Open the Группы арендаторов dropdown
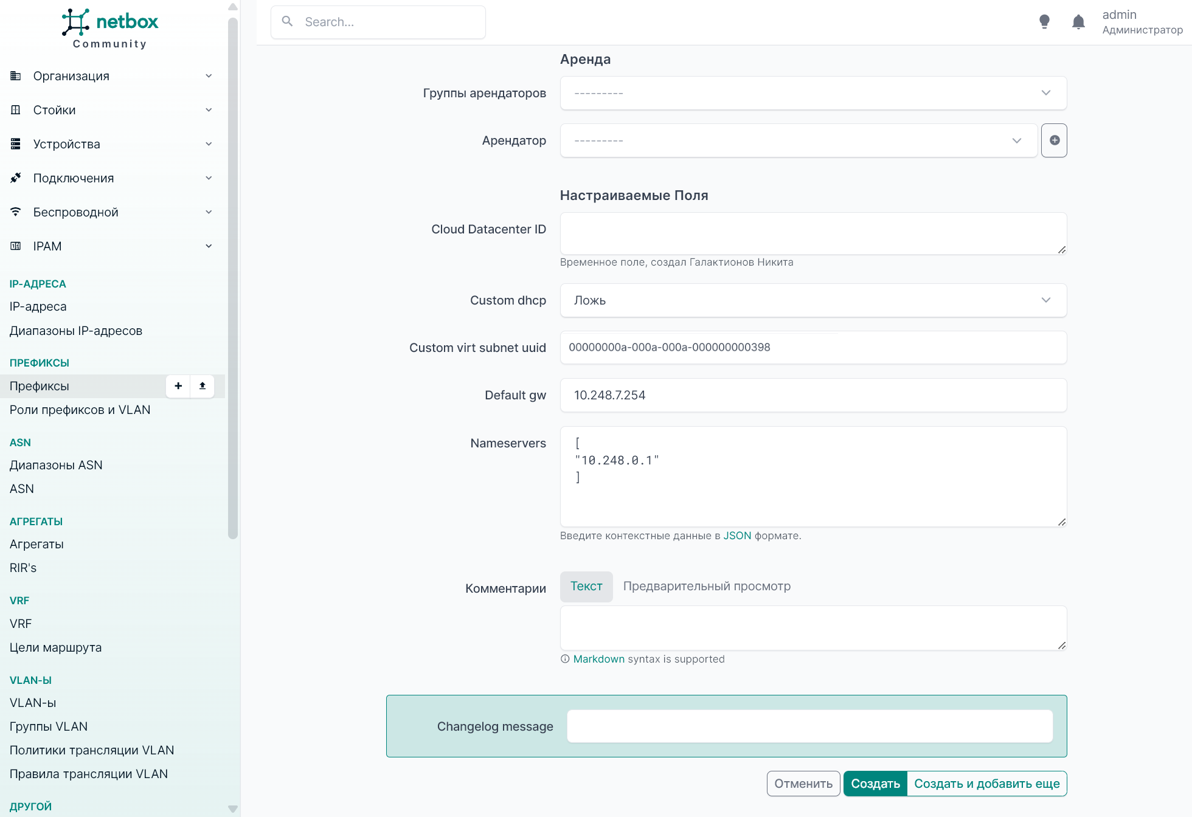The width and height of the screenshot is (1192, 817). (813, 93)
